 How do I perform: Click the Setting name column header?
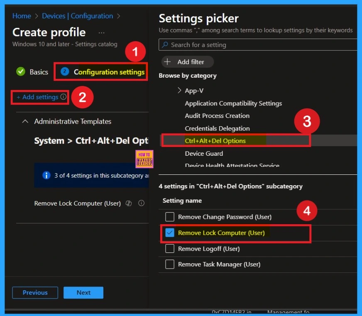(x=182, y=201)
